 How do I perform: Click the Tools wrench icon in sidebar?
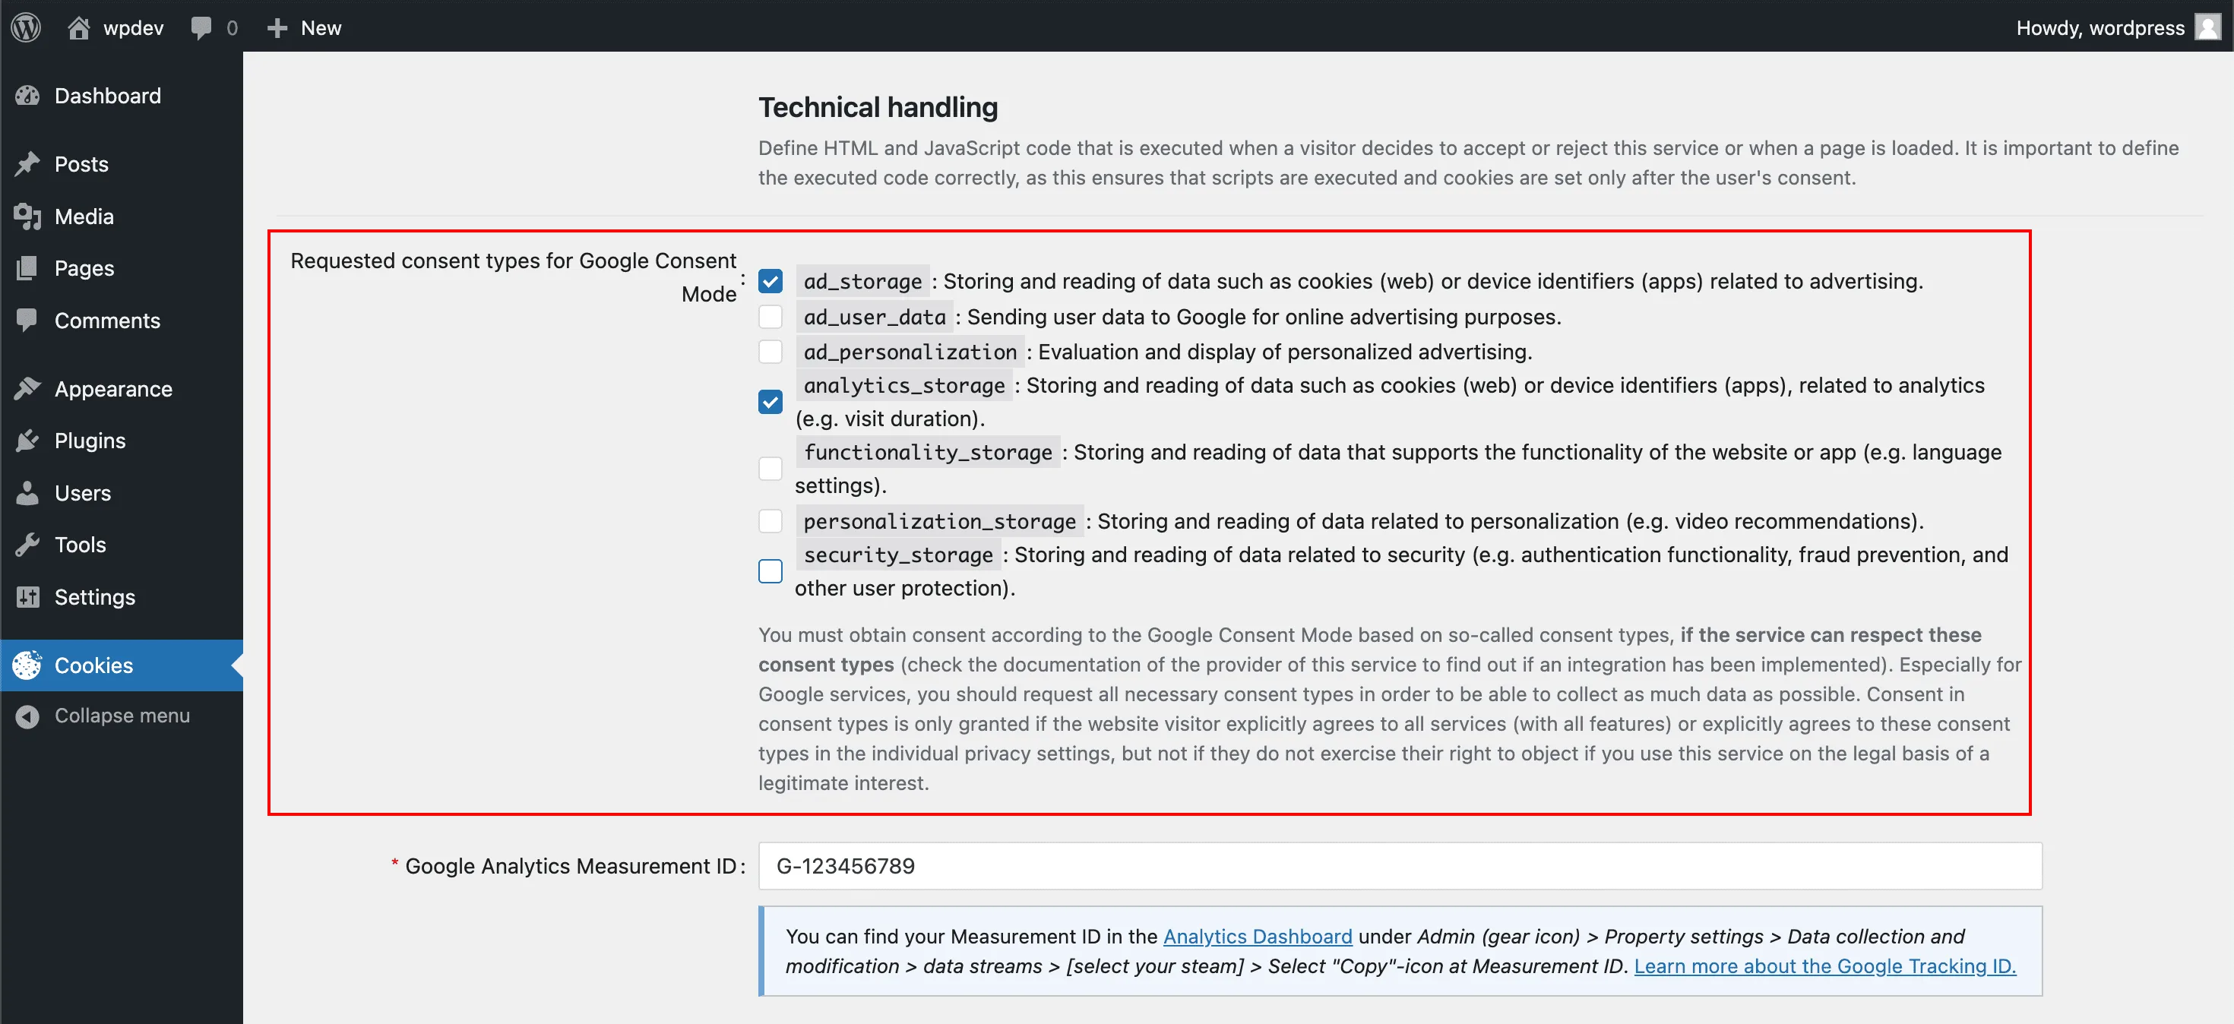click(x=28, y=545)
